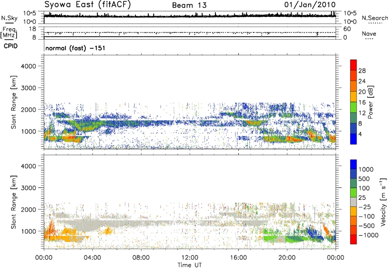This screenshot has height=268, width=388.
Task: Pick the red bottom segment of velocity color bar
Action: coord(354,239)
